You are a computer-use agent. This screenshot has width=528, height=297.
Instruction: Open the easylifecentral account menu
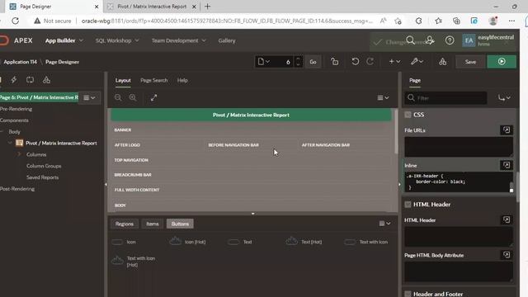488,40
